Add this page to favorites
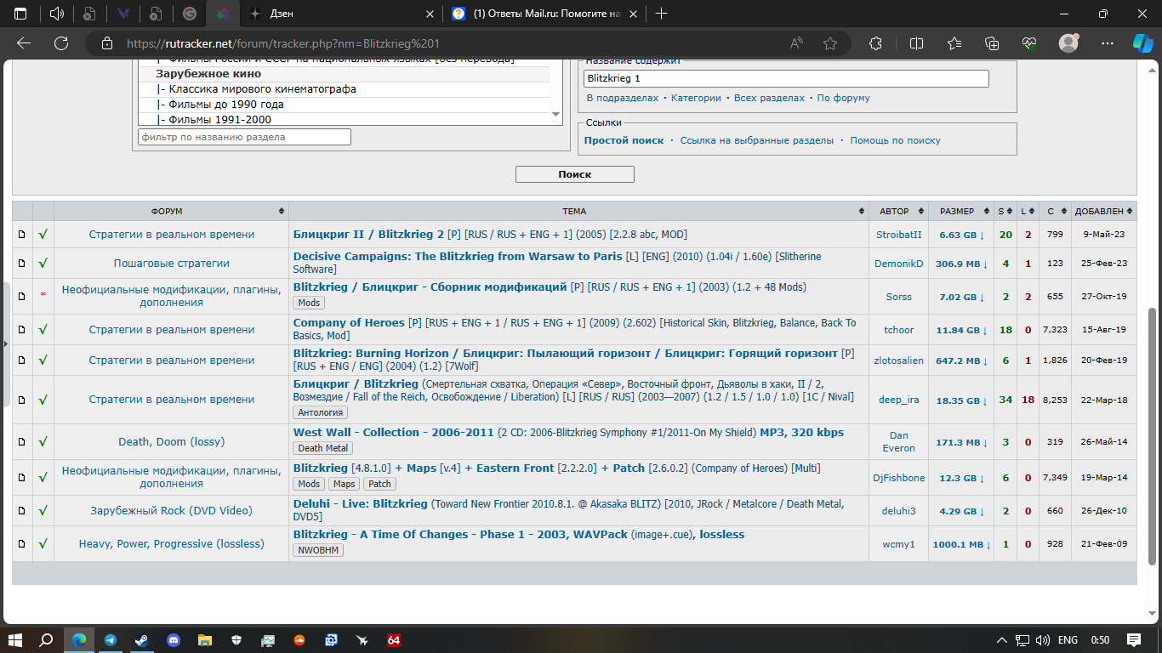The width and height of the screenshot is (1162, 653). tap(830, 43)
